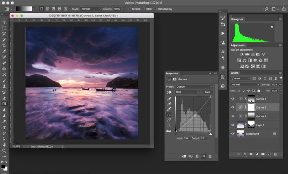Select the Histogram panel tab
Viewport: 288px width, 174px height.
pyautogui.click(x=237, y=19)
